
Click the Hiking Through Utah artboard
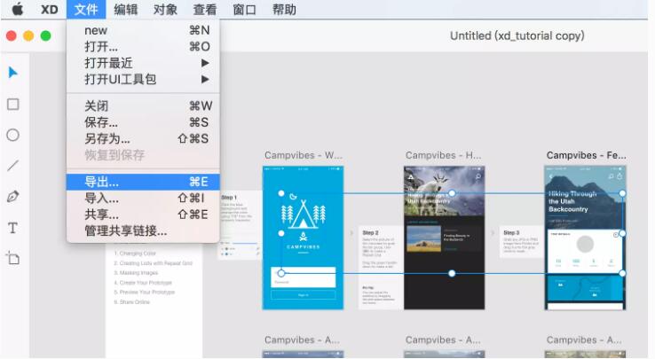pyautogui.click(x=585, y=238)
